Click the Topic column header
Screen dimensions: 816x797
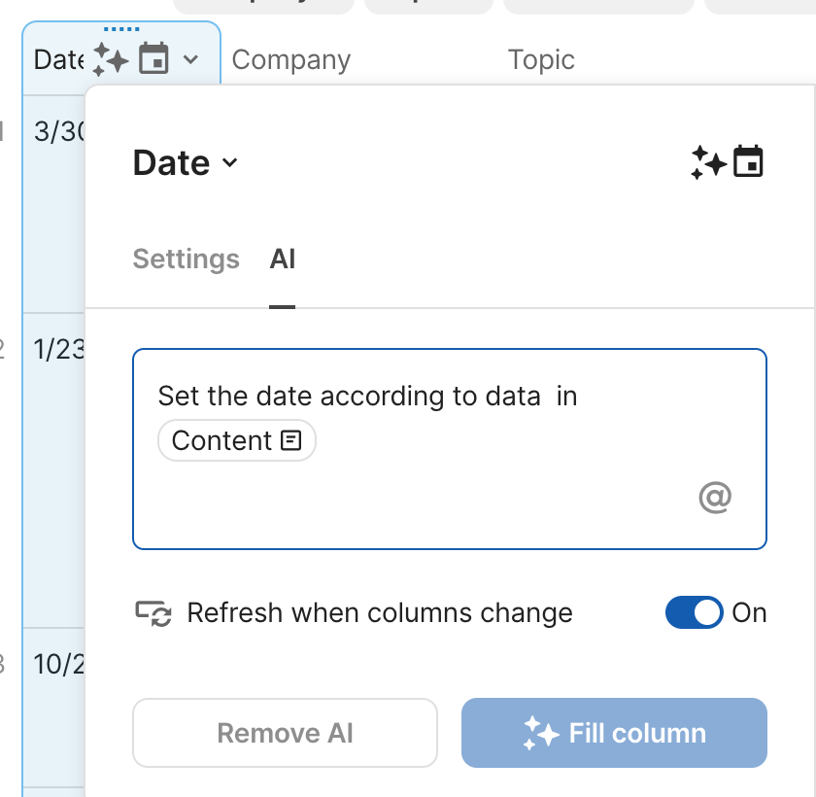point(541,59)
